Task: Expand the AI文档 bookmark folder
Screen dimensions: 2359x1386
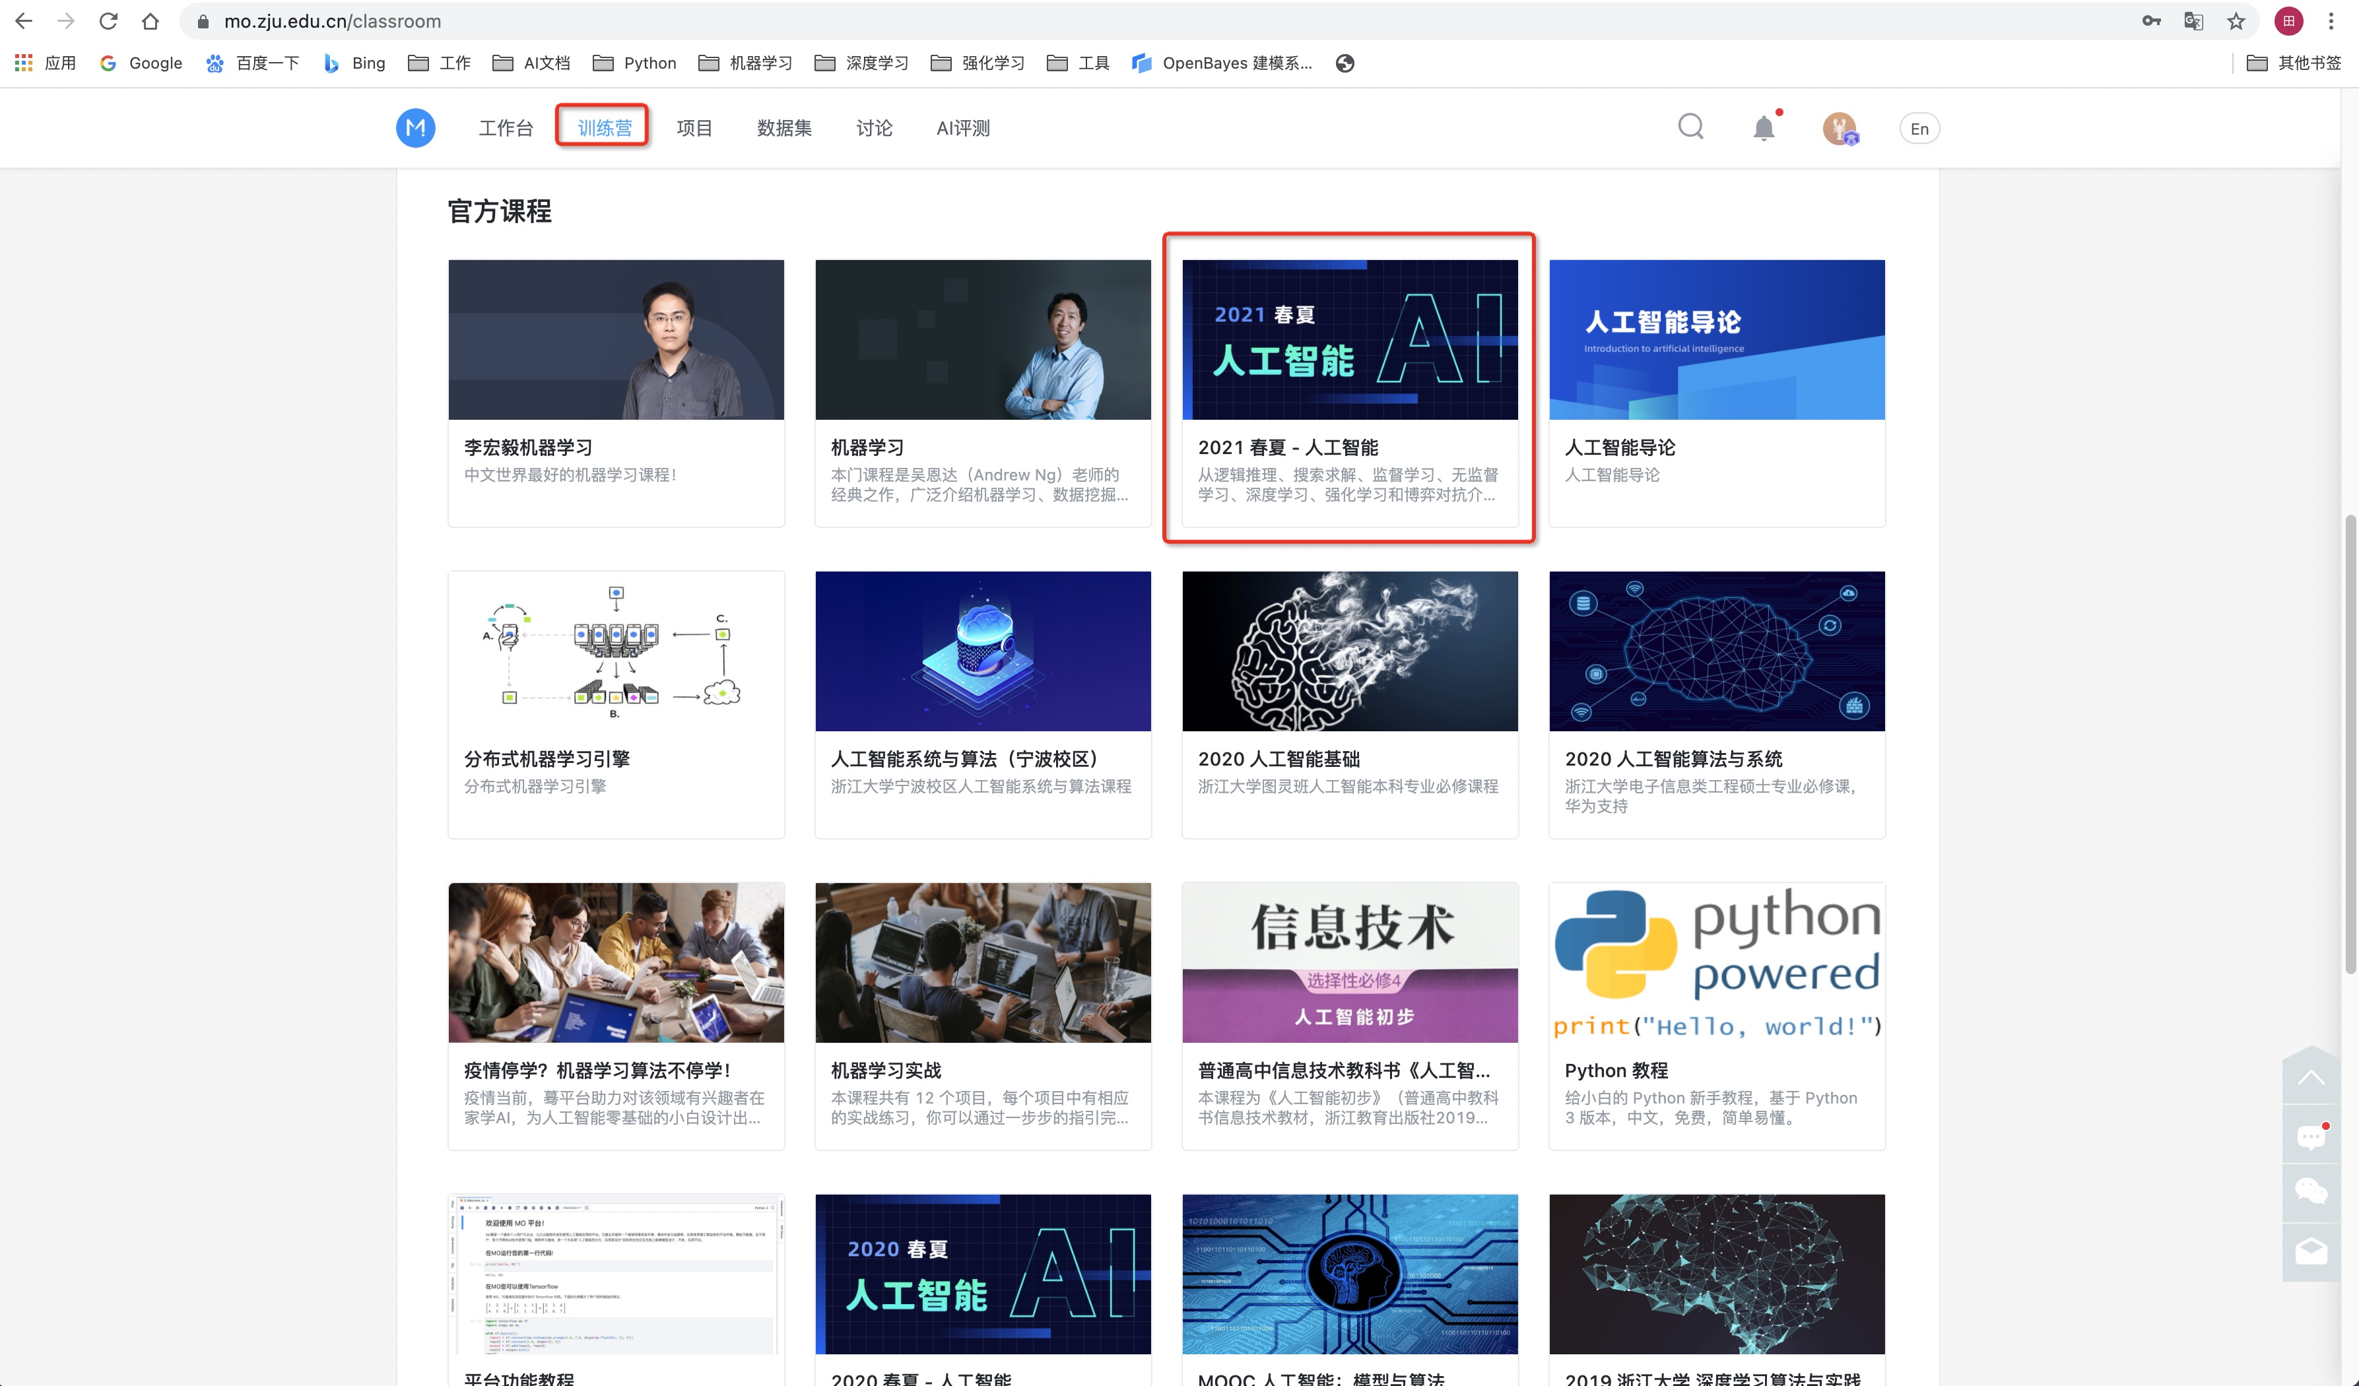Action: point(531,63)
